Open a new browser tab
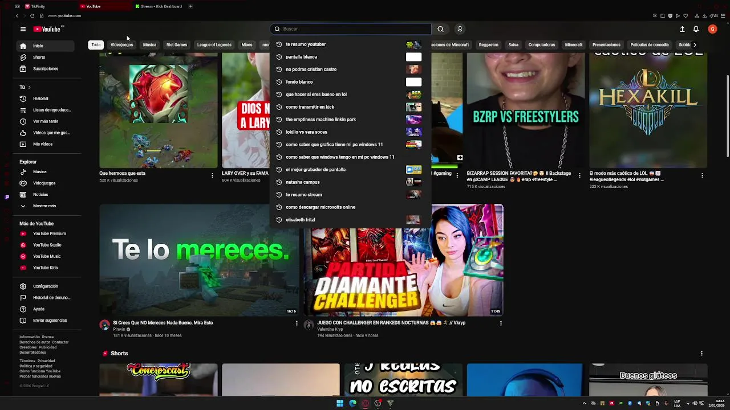Screen dimensions: 730x410 pyautogui.click(x=190, y=6)
